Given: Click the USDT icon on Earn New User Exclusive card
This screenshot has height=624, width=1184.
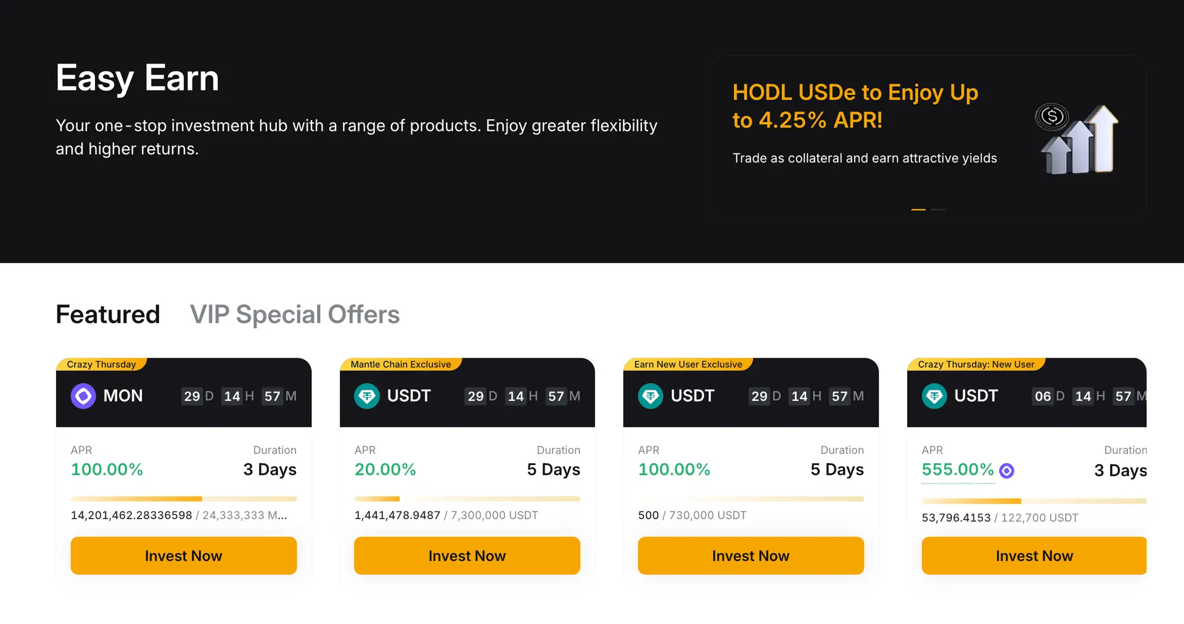Looking at the screenshot, I should tap(651, 396).
